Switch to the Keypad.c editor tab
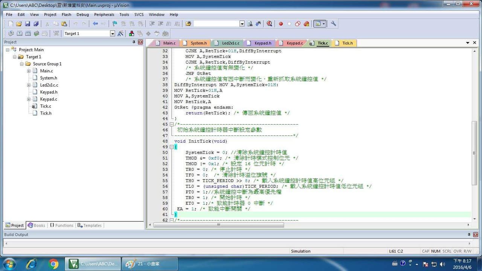482x271 pixels. click(294, 43)
